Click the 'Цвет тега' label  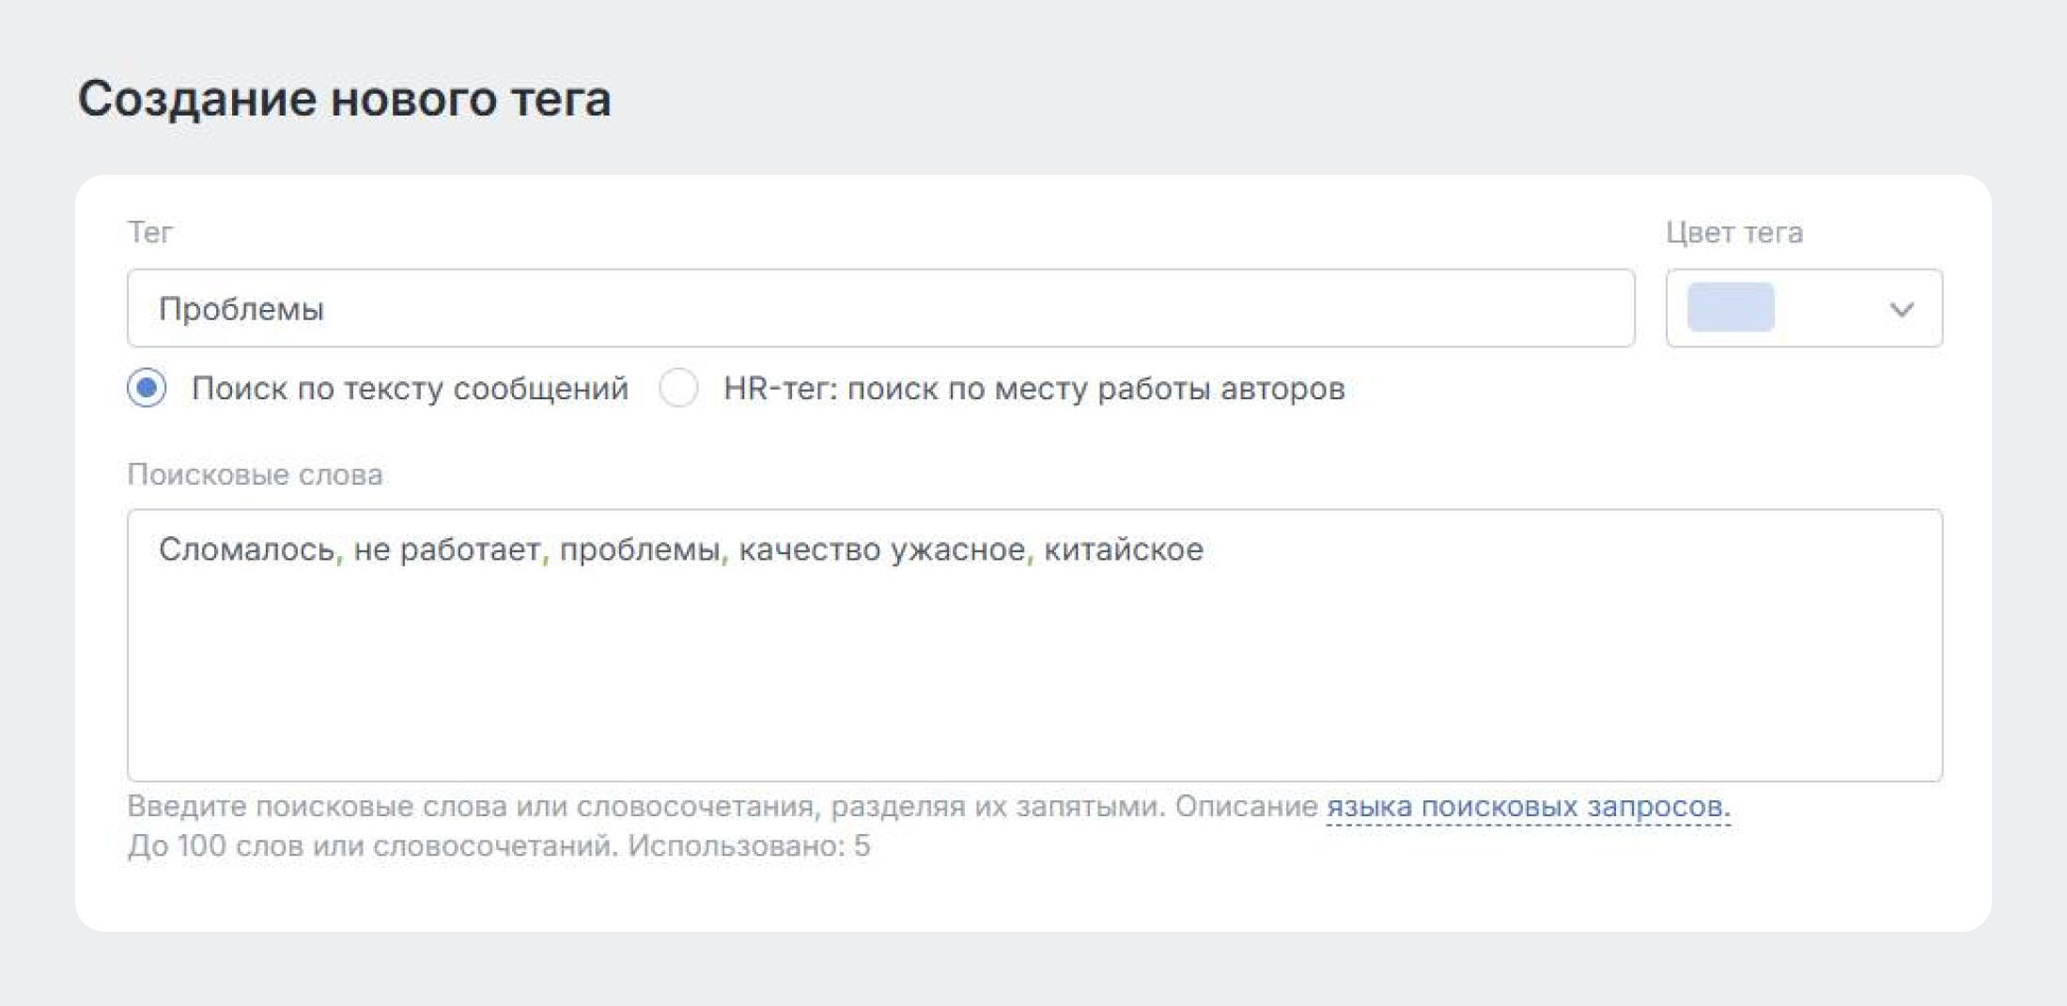coord(1734,232)
